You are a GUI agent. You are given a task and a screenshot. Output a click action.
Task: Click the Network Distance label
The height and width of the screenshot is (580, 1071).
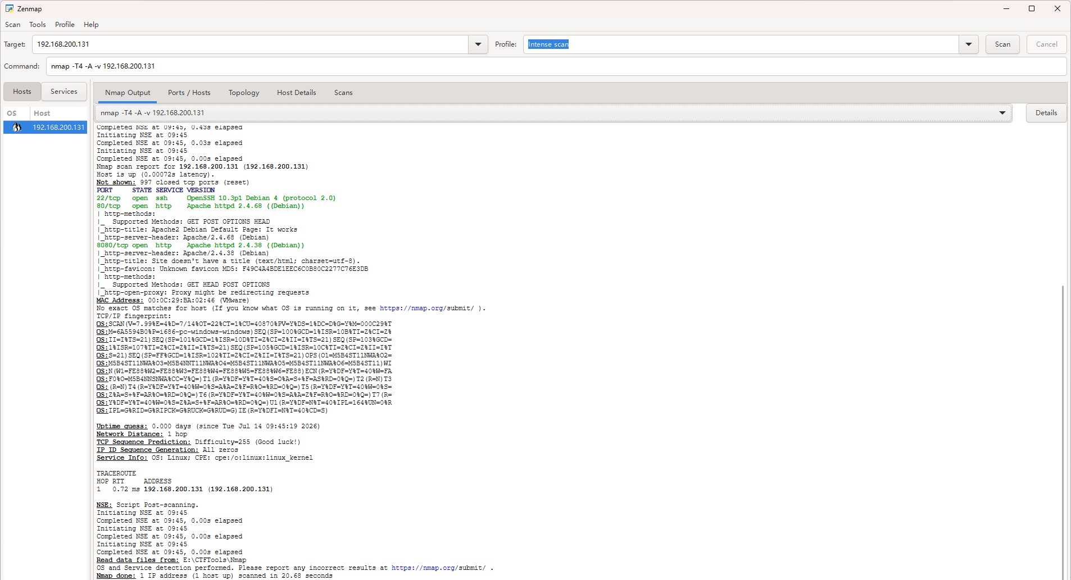pos(130,434)
